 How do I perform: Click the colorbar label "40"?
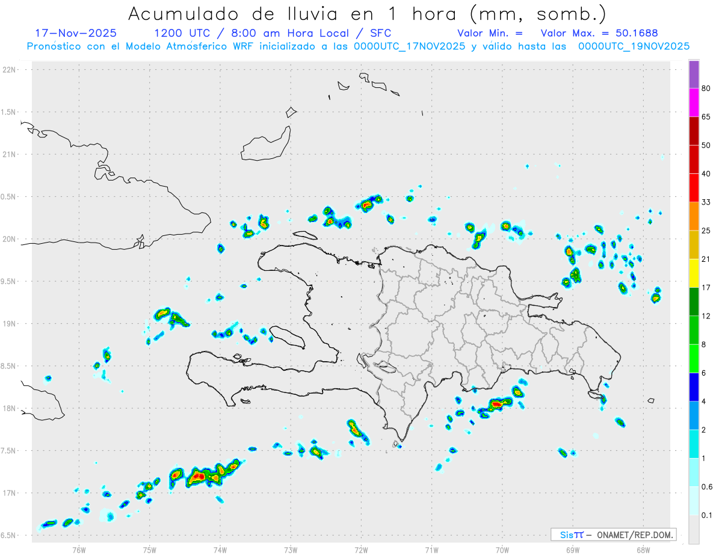706,174
